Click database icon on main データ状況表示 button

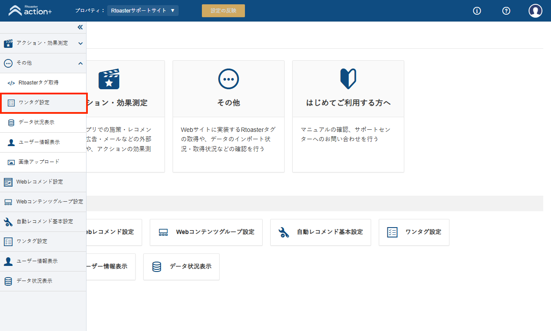157,267
